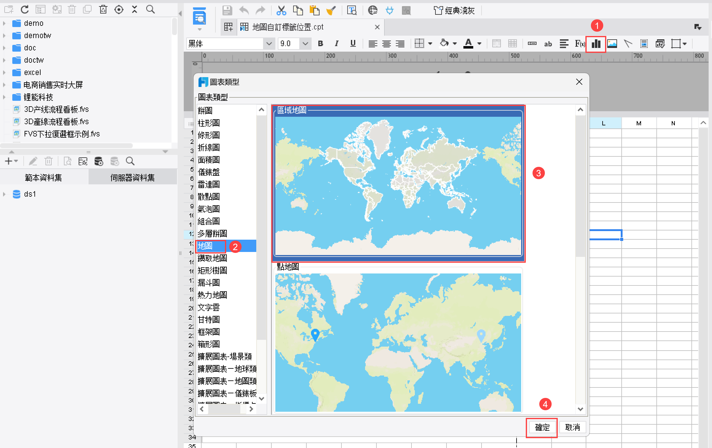This screenshot has height=448, width=712.
Task: Open the fill color dropdown arrow
Action: pyautogui.click(x=455, y=44)
